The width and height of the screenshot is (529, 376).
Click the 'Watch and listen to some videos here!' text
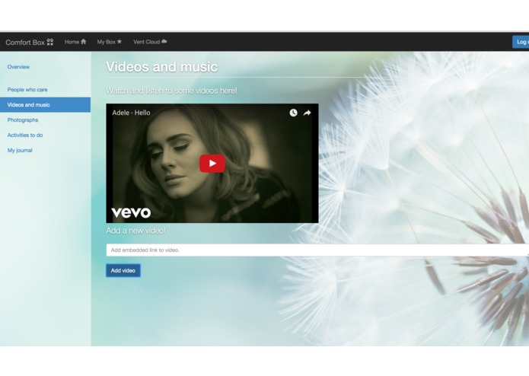click(x=171, y=91)
